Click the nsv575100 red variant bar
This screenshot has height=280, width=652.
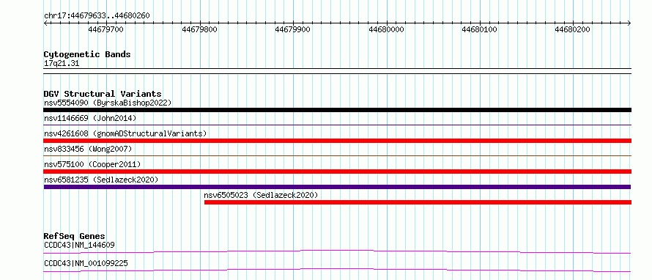coord(337,172)
